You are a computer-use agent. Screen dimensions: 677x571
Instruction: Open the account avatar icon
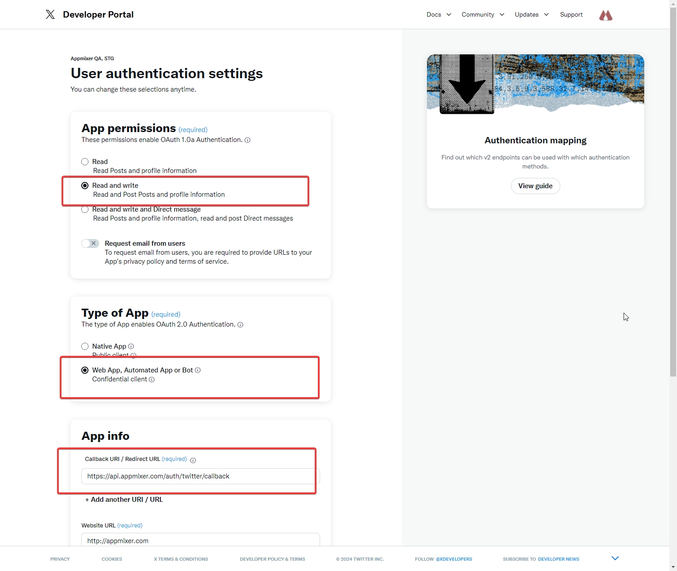pos(606,15)
